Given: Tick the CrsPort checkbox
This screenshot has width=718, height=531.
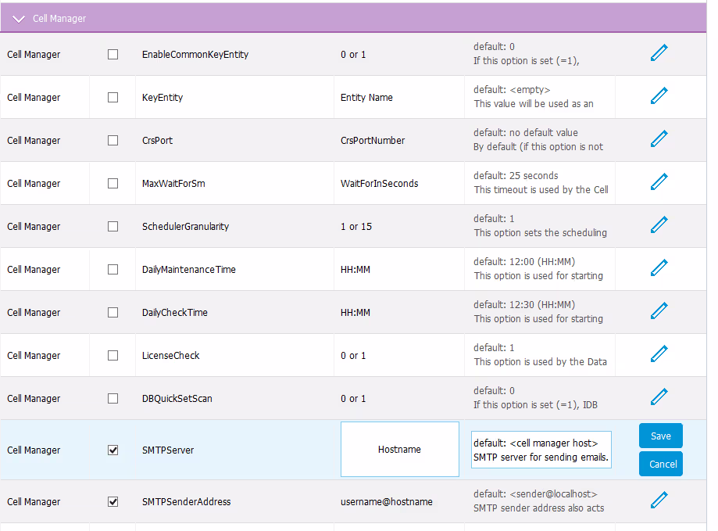Looking at the screenshot, I should pos(113,141).
